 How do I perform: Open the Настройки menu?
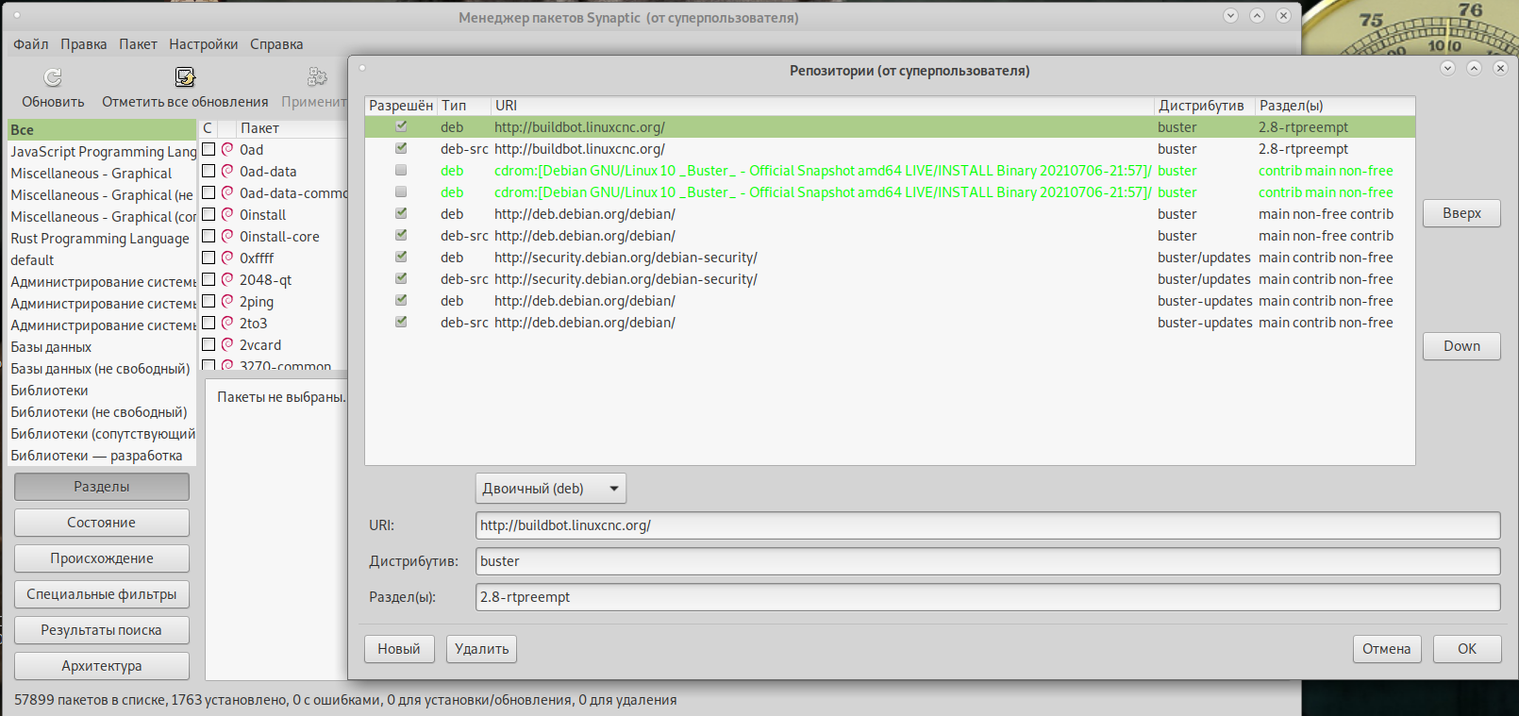pos(203,44)
